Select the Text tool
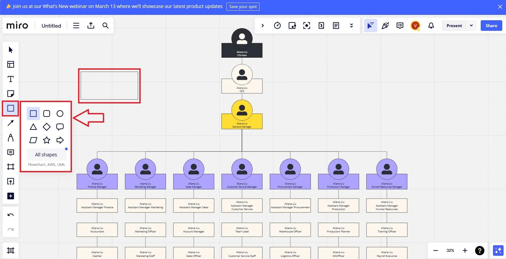The image size is (506, 259). 11,79
